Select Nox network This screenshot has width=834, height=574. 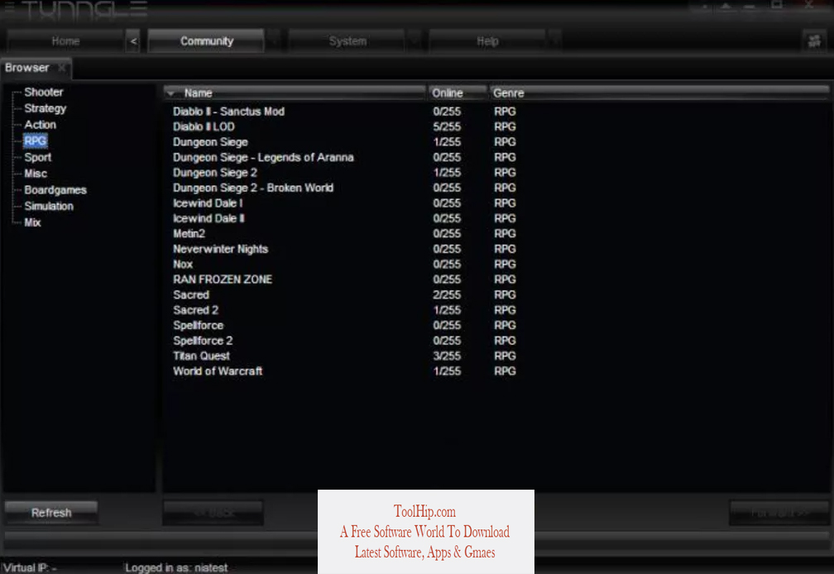[183, 264]
